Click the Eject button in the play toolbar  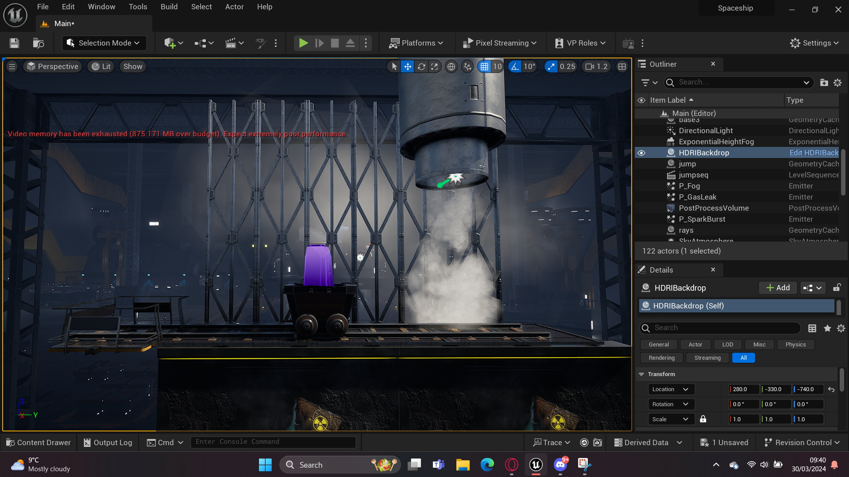(350, 43)
